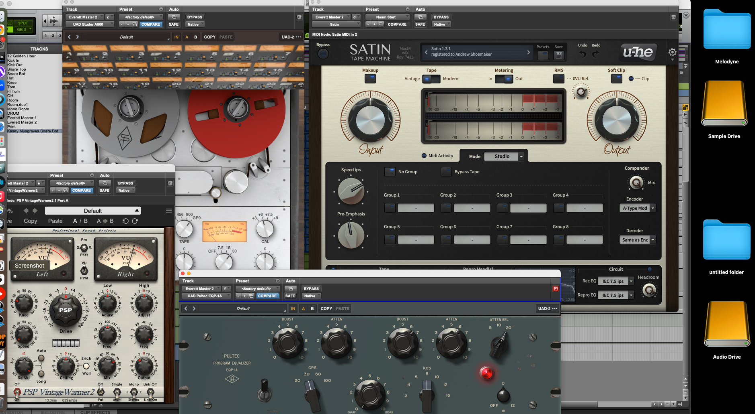Toggle Satin No Group switch
755x414 pixels.
click(390, 171)
